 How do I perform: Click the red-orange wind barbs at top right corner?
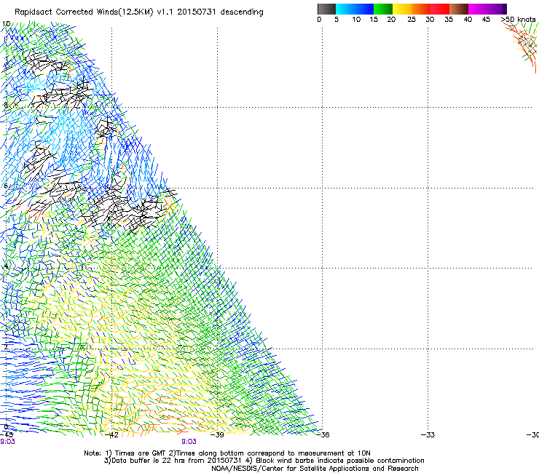[x=522, y=47]
